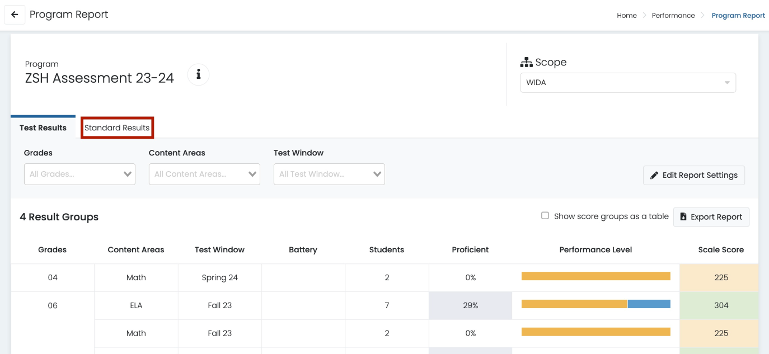Click the Performance Level column header
This screenshot has width=769, height=354.
tap(596, 250)
